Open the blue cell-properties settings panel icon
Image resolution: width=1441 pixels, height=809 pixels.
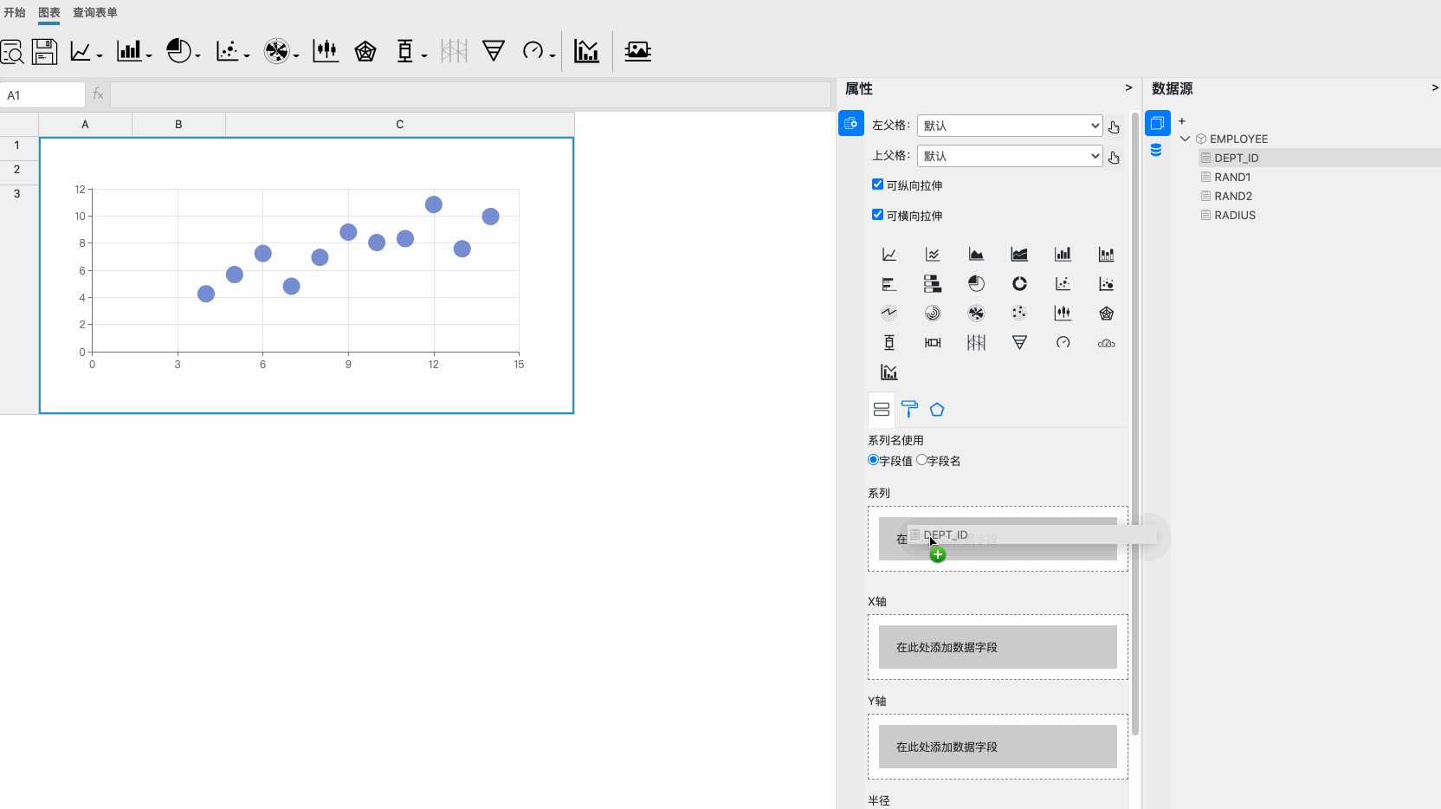click(851, 123)
